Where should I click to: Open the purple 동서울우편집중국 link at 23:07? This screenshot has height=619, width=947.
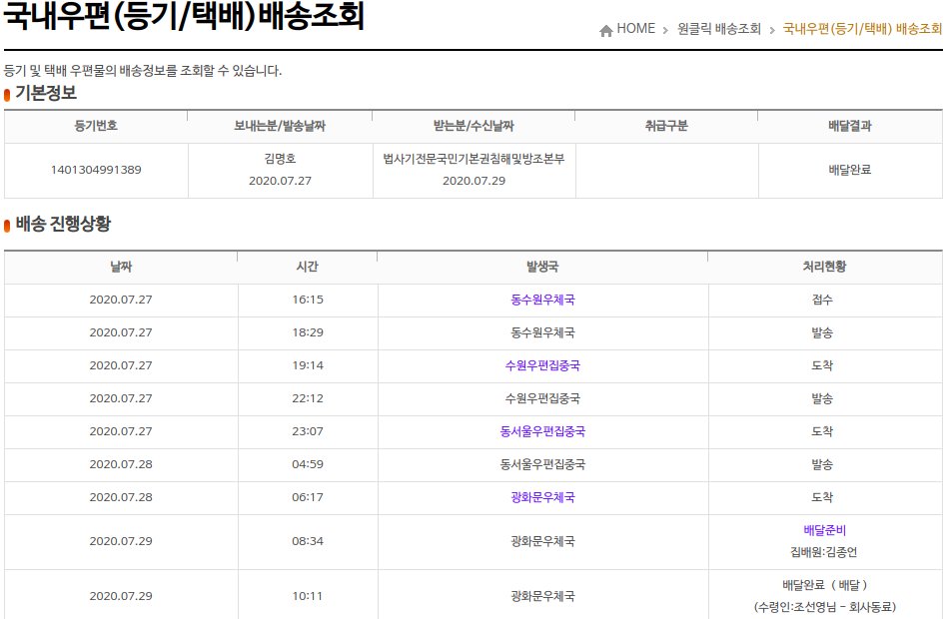[542, 431]
